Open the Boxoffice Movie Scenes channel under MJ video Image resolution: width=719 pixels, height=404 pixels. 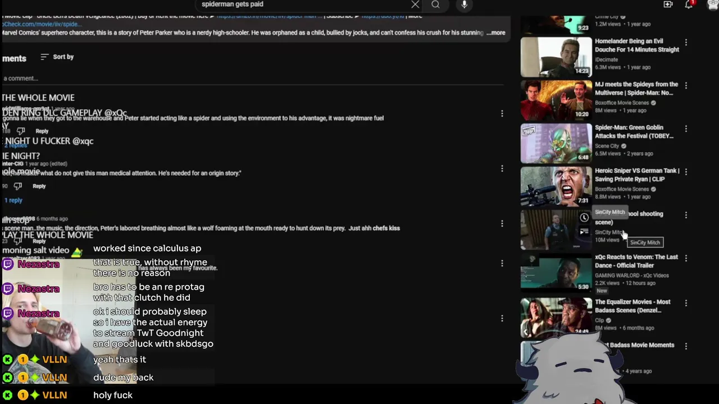click(x=622, y=103)
